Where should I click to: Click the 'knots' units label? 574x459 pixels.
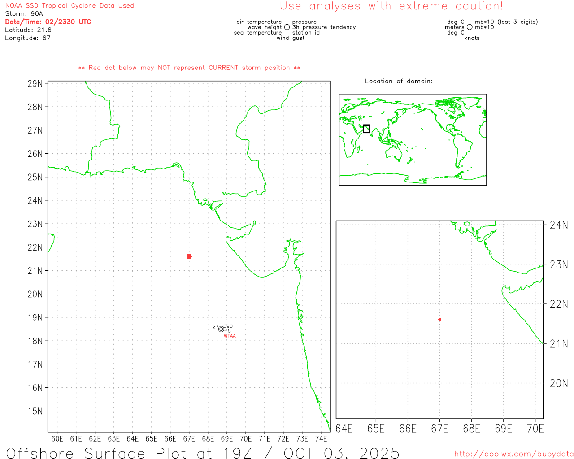pos(472,38)
